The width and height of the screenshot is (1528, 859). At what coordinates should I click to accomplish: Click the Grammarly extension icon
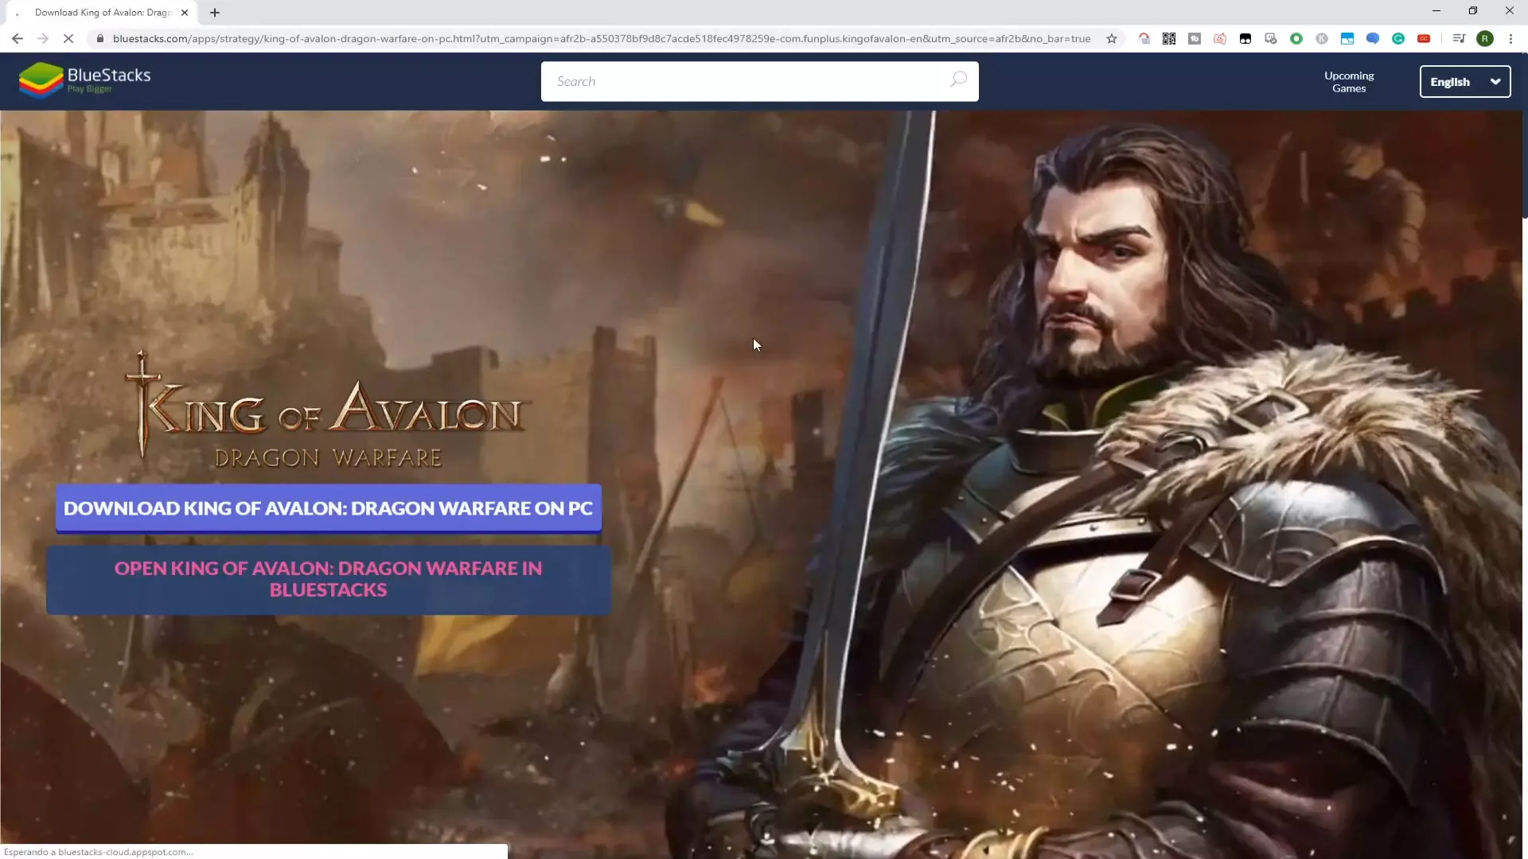[1398, 38]
